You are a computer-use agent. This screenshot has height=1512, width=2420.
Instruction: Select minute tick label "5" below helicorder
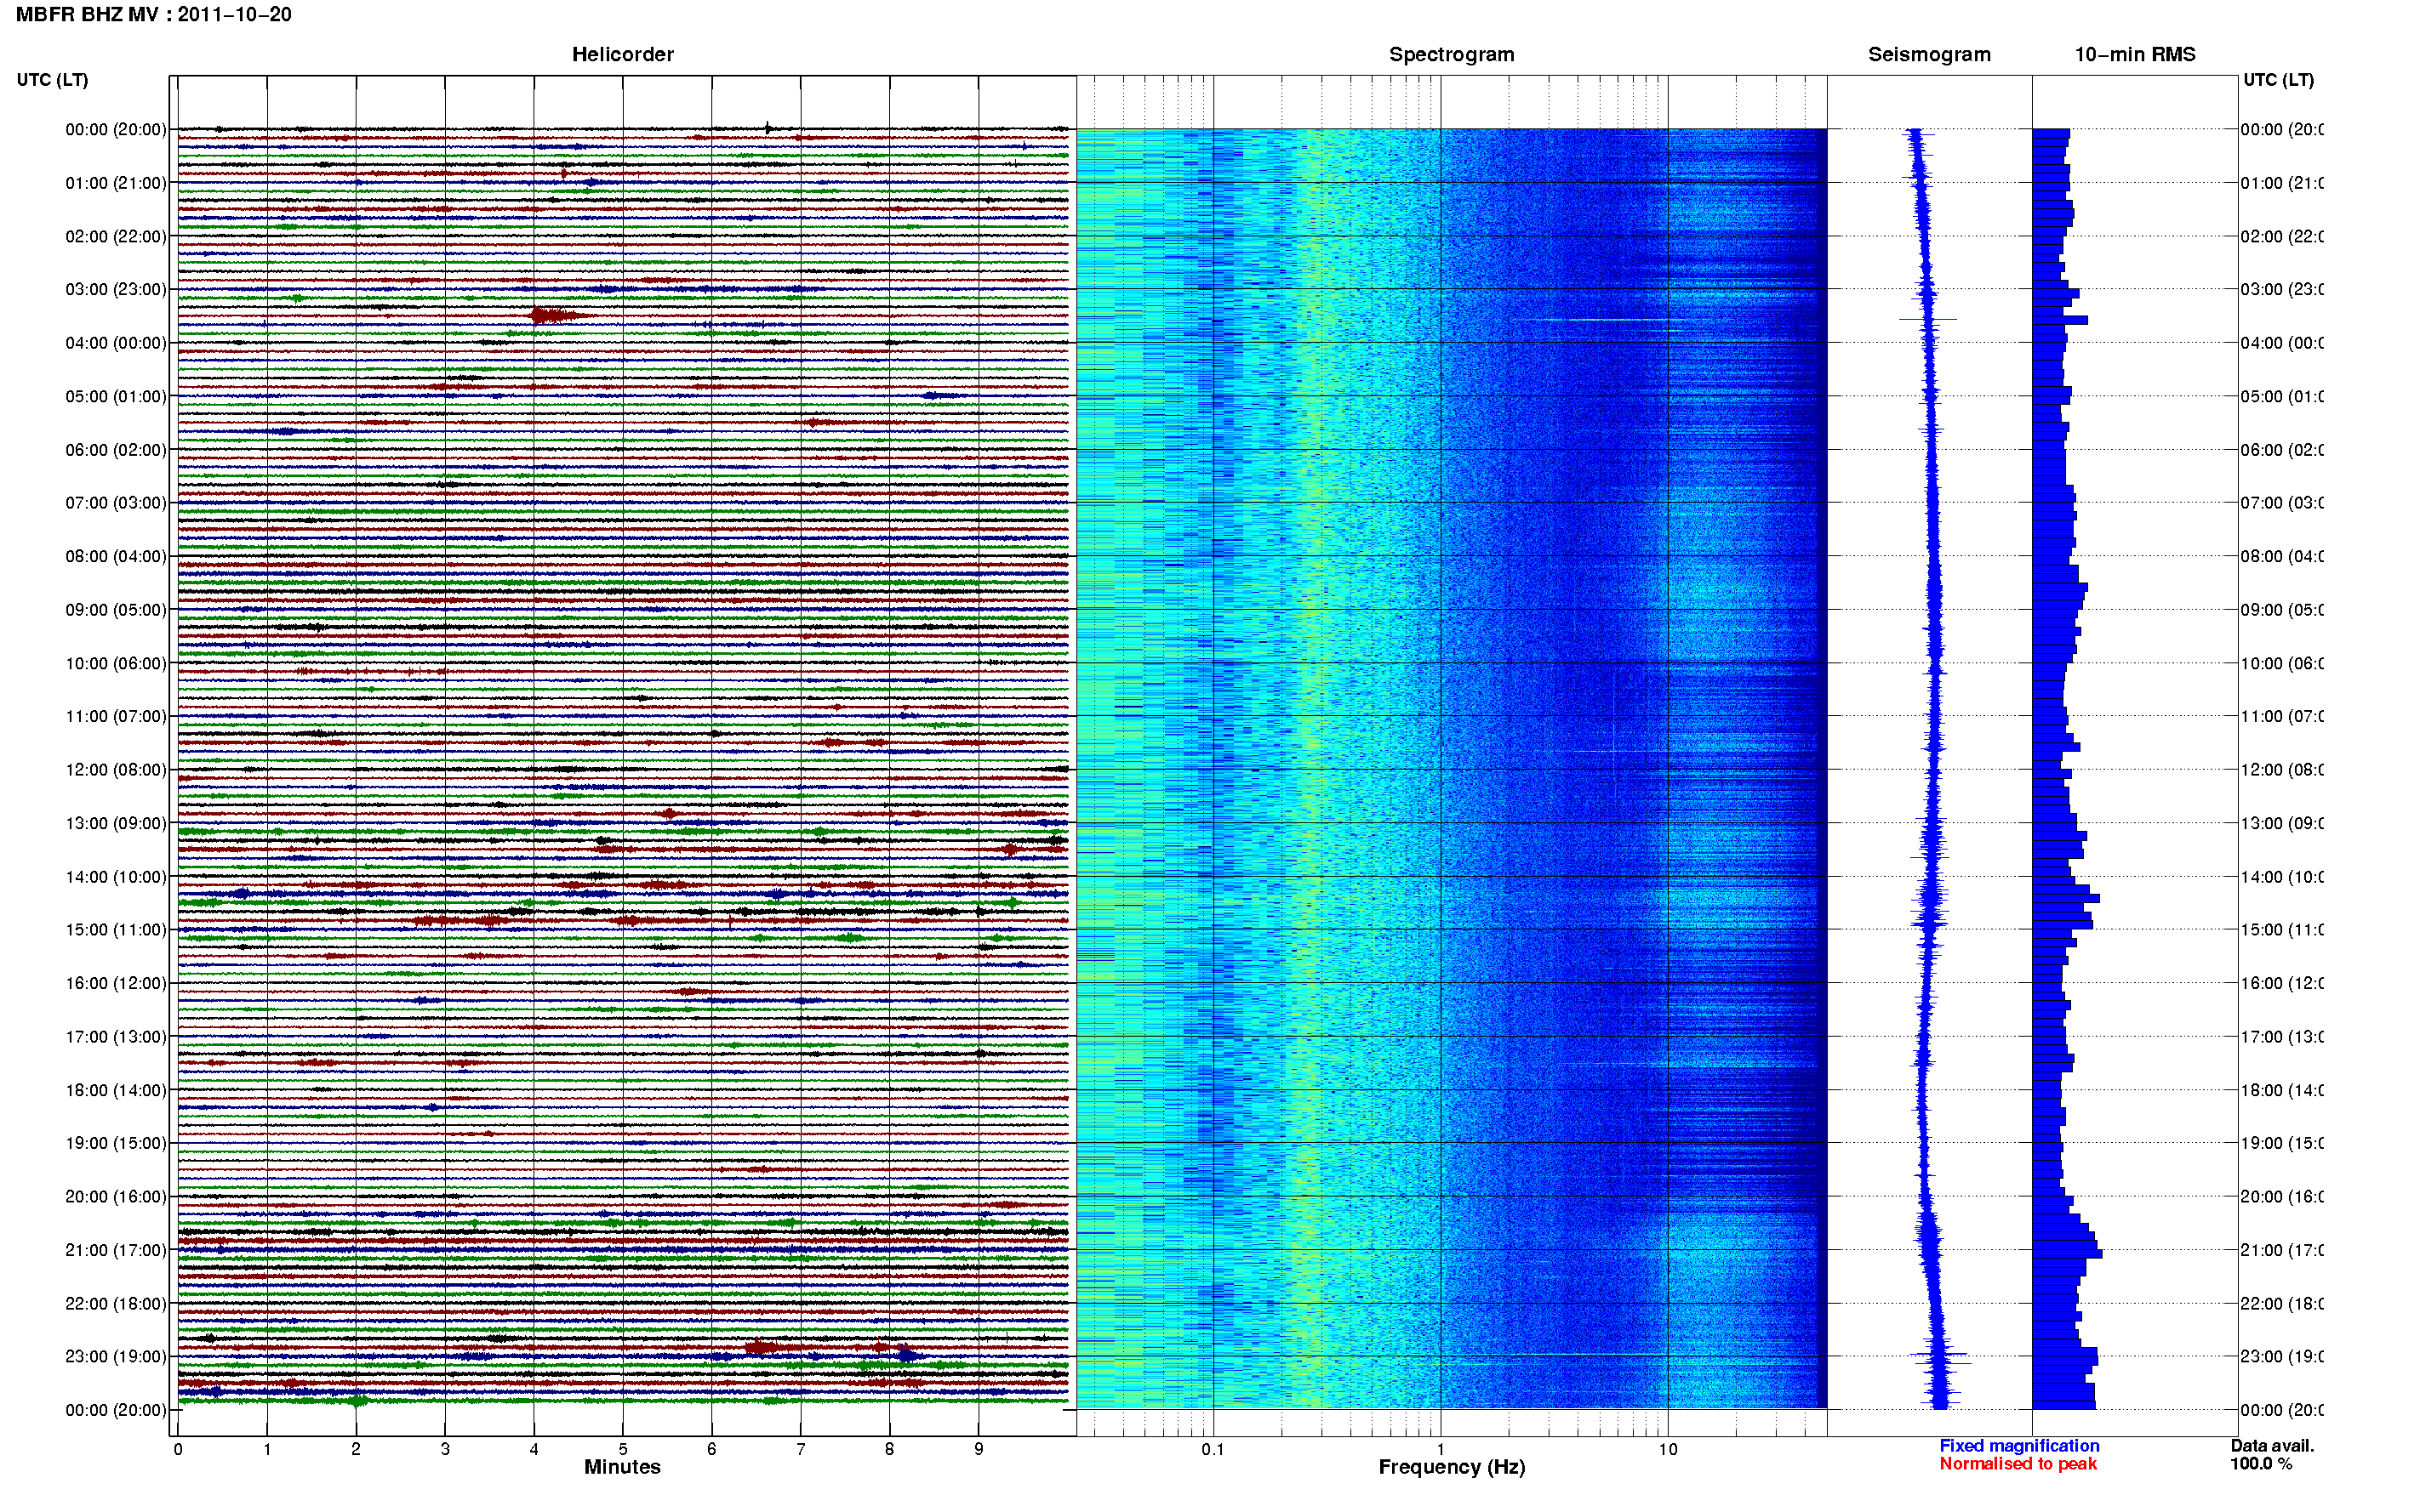622,1449
